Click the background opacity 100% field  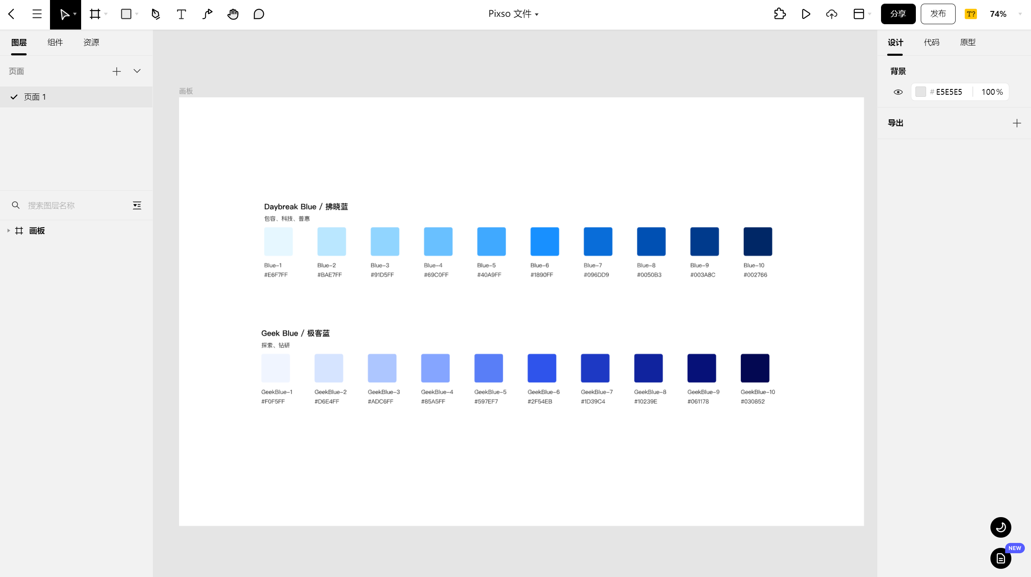(x=992, y=92)
